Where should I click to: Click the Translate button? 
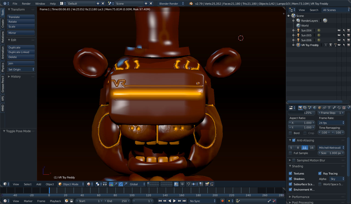(x=21, y=17)
